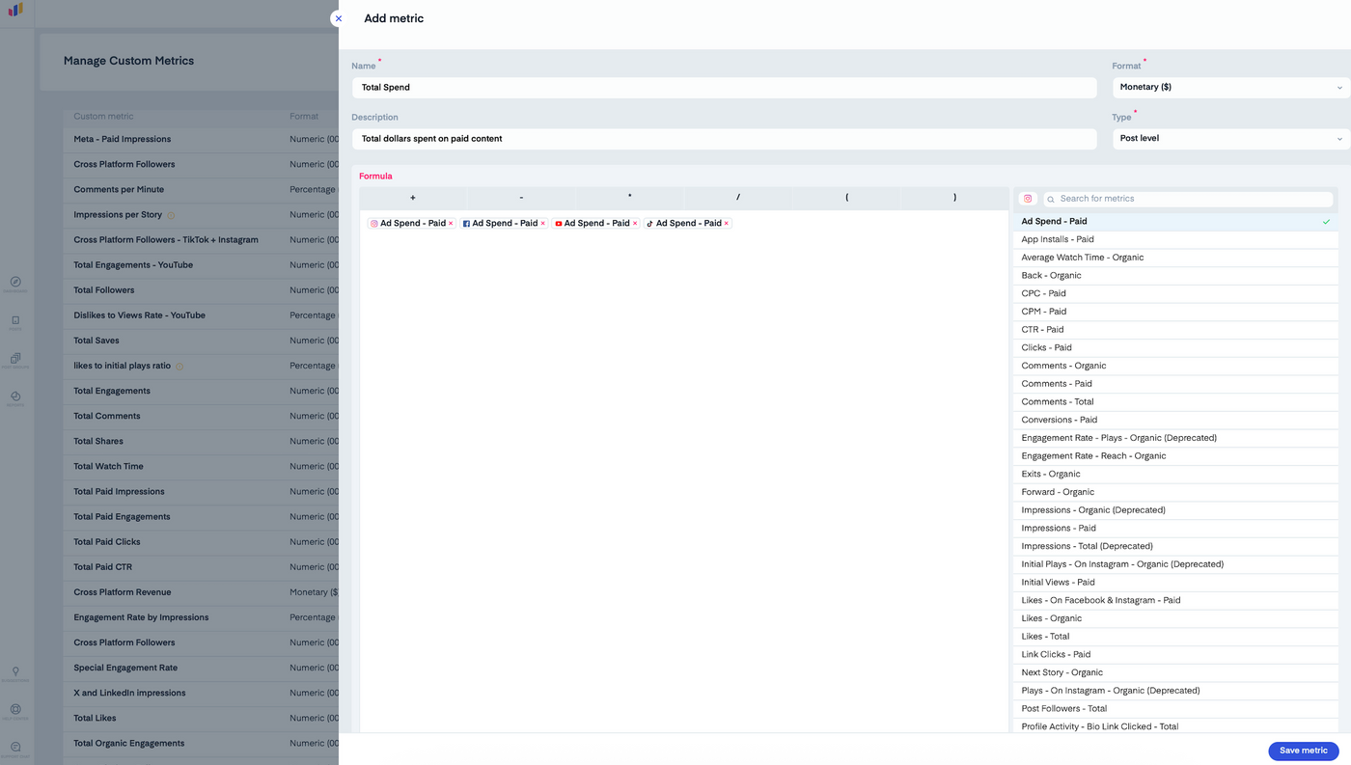The width and height of the screenshot is (1351, 765).
Task: Open Dislikes to Views Rate - YouTube row
Action: pos(201,315)
